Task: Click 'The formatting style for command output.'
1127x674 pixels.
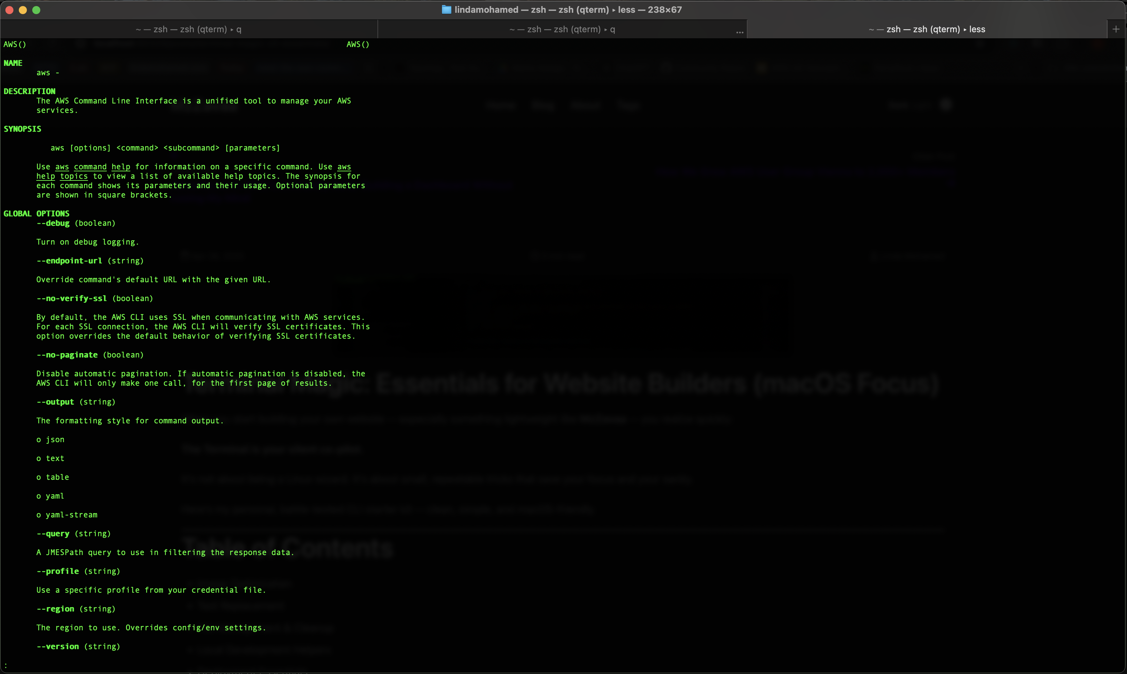Action: click(130, 421)
